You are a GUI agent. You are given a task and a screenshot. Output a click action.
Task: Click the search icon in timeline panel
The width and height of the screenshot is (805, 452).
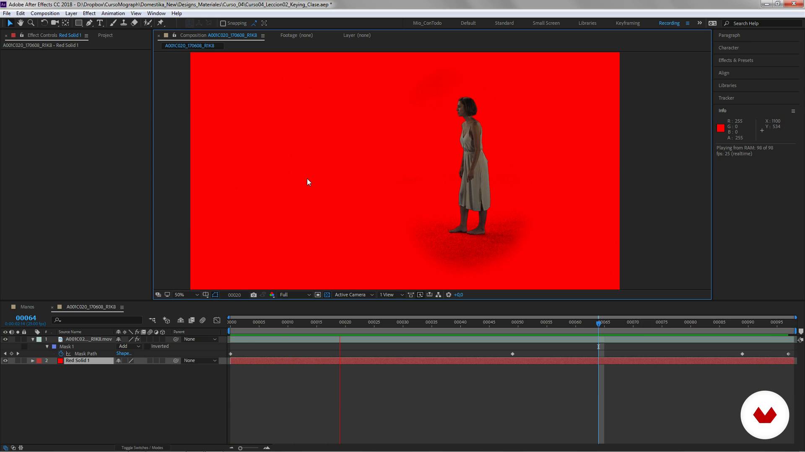(57, 320)
